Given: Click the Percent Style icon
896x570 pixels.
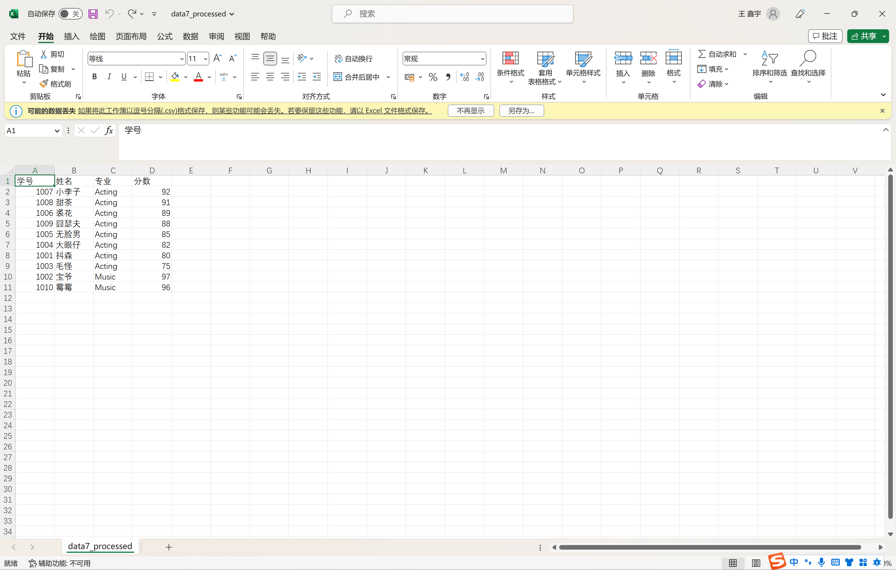Looking at the screenshot, I should click(x=433, y=77).
